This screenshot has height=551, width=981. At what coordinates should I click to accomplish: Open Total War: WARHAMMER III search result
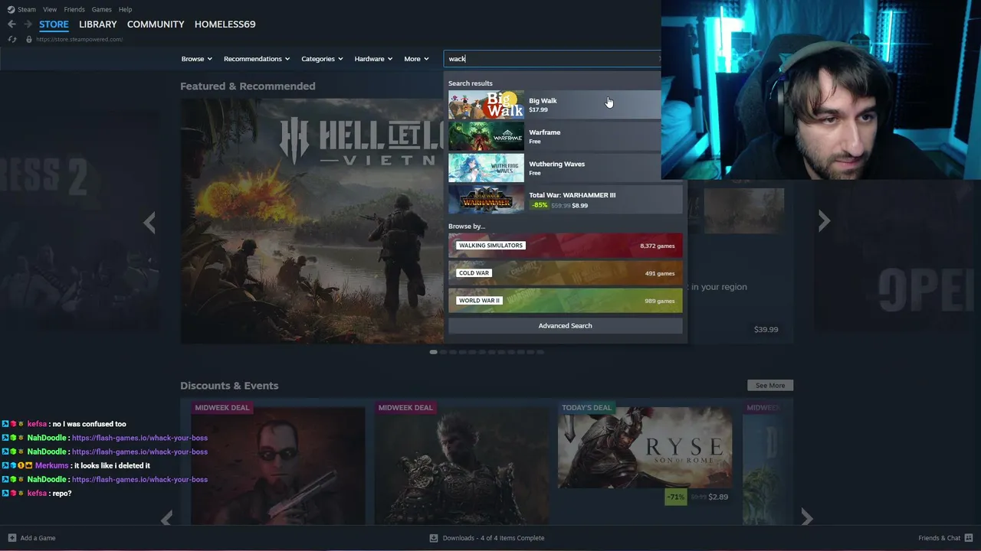(565, 199)
